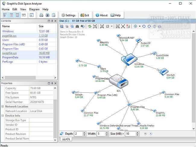Increase Size (MB) threshold up arrow

[138, 133]
